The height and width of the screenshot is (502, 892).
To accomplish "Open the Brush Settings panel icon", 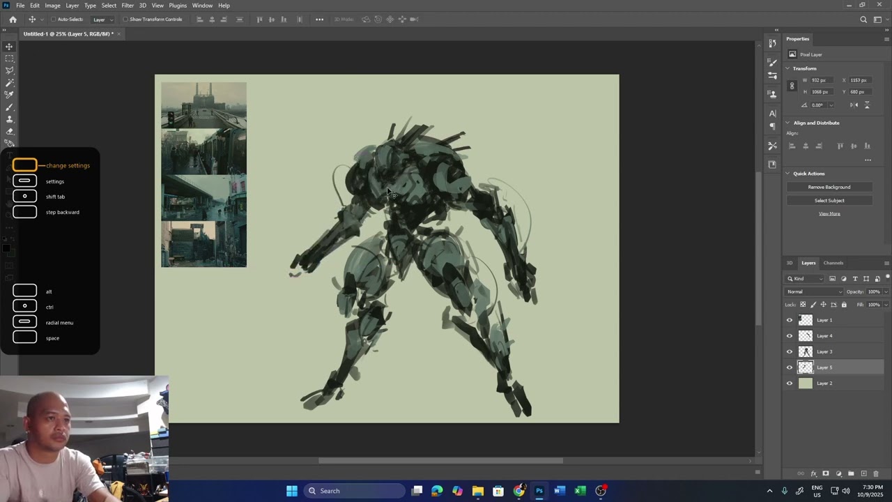I will [772, 75].
